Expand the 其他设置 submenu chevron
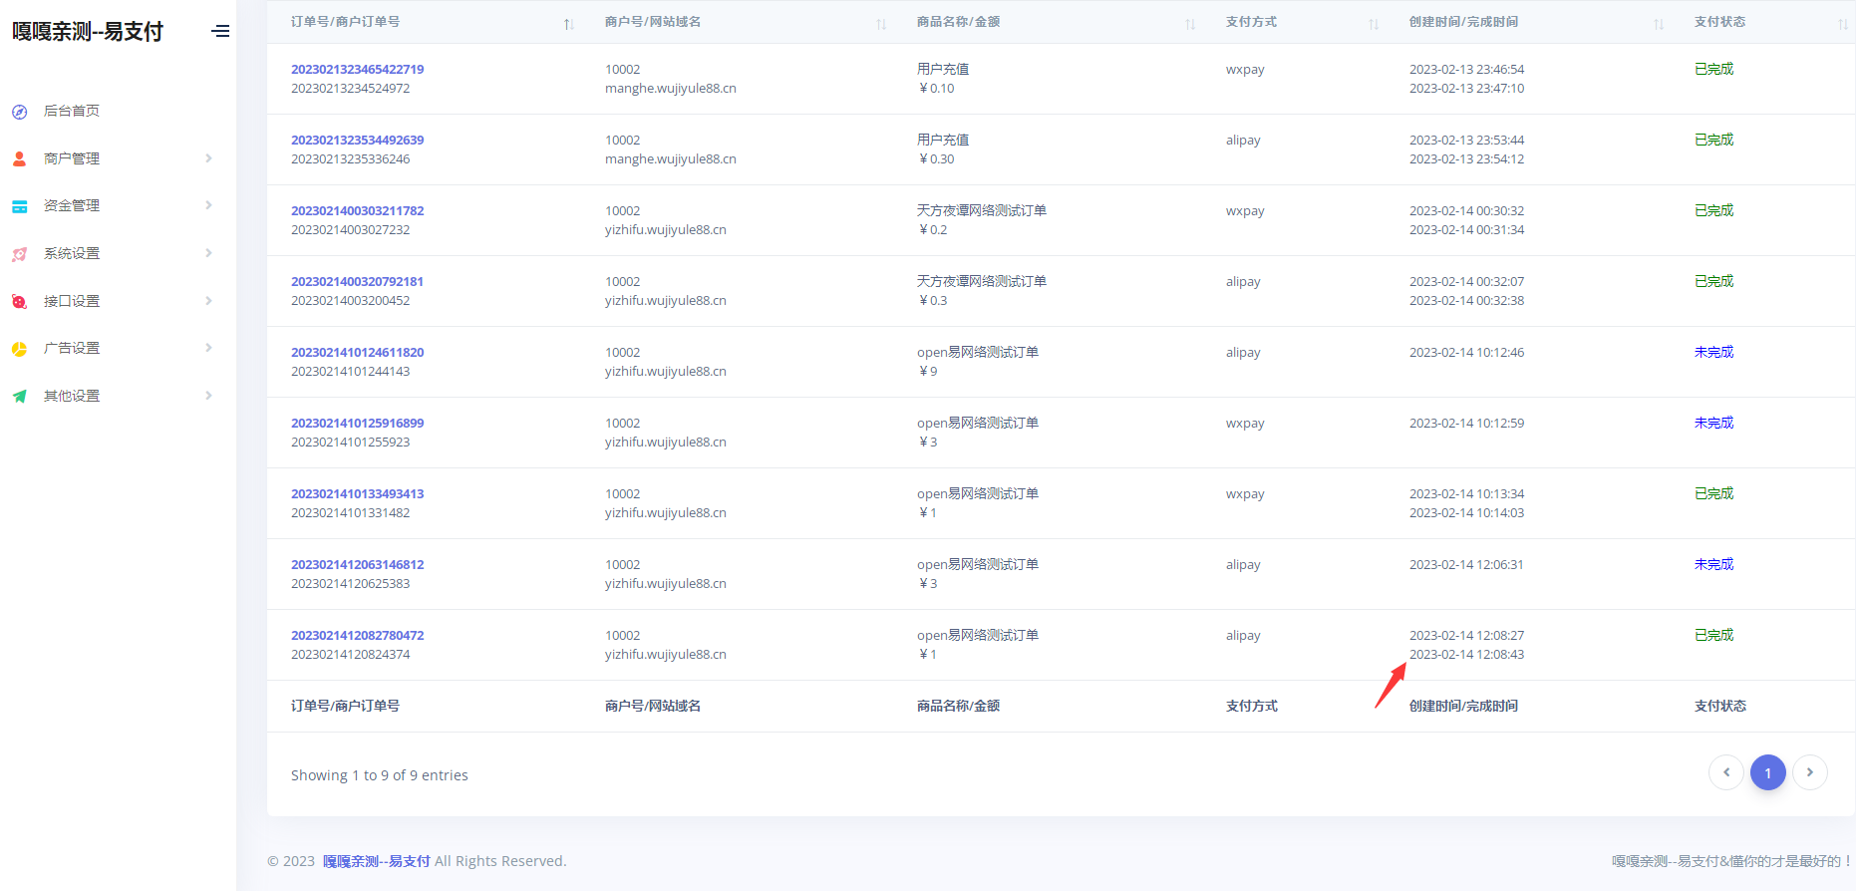 coord(208,396)
